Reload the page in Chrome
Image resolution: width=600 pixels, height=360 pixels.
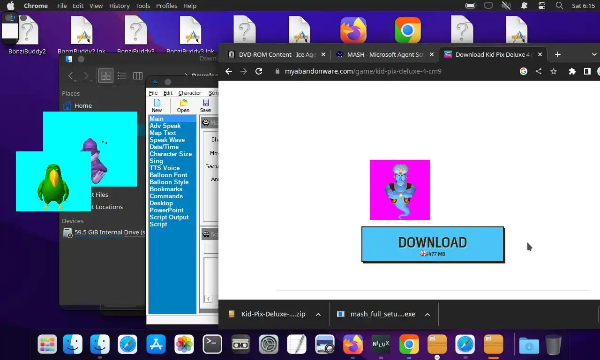259,71
